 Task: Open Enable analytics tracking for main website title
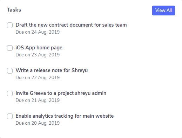coord(65,116)
